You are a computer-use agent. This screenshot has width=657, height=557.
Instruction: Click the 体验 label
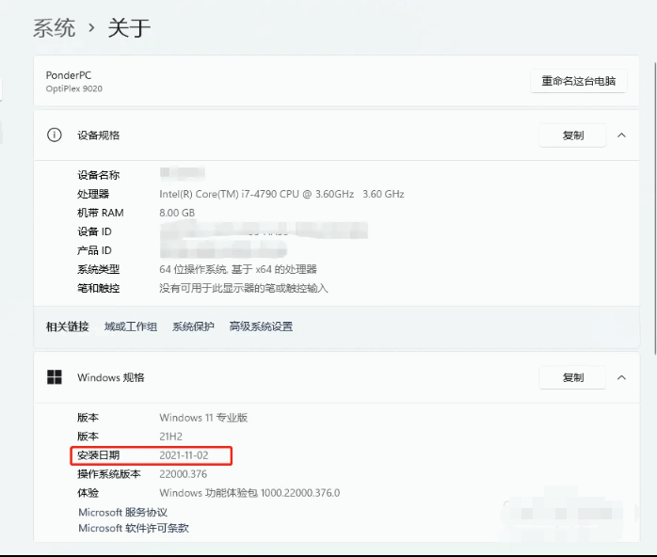(x=88, y=493)
